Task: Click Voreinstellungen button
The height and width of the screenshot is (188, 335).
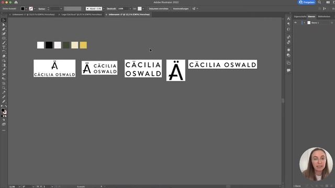Action: click(x=181, y=9)
